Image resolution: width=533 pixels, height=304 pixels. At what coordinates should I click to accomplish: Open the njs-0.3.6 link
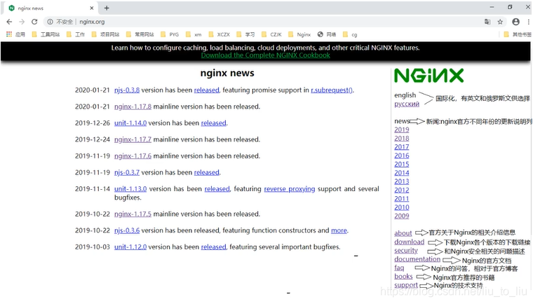(x=127, y=230)
